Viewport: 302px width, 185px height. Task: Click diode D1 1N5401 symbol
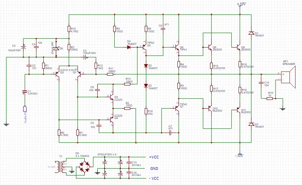251,33
